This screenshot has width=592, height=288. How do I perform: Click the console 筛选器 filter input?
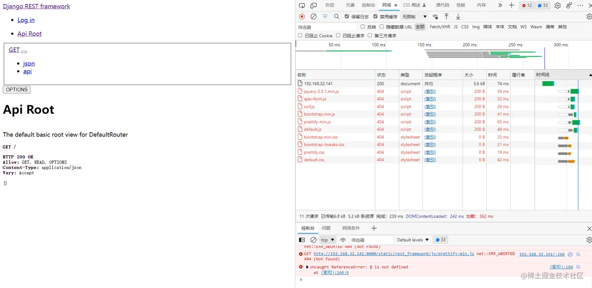pyautogui.click(x=371, y=240)
